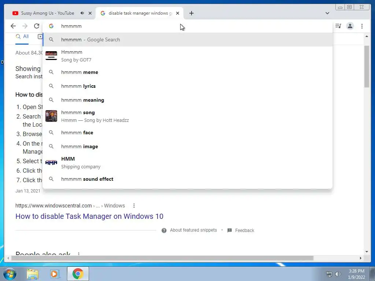Click the Google G icon in address bar
The image size is (375, 281).
(x=51, y=26)
